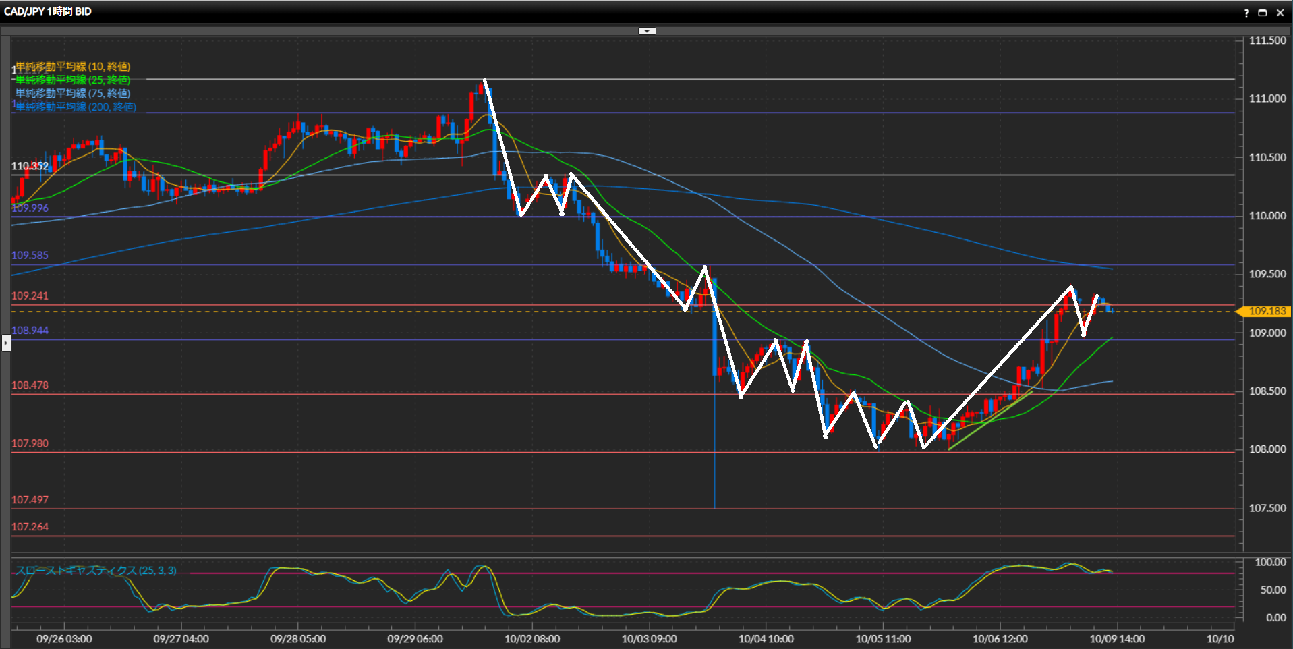Expand the left side panel arrow
1293x649 pixels.
pyautogui.click(x=6, y=343)
